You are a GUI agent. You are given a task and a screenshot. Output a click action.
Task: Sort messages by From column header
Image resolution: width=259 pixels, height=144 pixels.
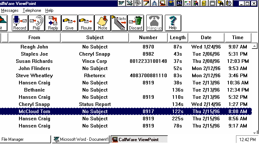point(34,38)
